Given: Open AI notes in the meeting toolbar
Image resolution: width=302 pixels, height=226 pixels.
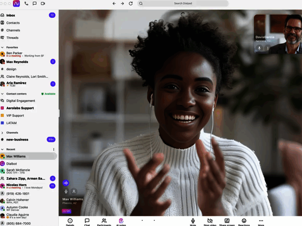Looking at the screenshot, I should [121, 221].
